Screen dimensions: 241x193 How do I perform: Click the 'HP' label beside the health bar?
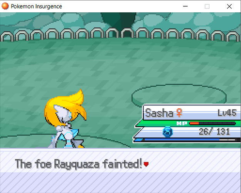pos(182,123)
